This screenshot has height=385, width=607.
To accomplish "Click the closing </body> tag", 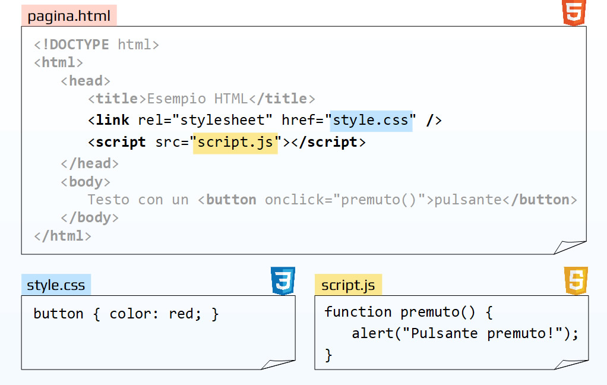I will pos(90,217).
